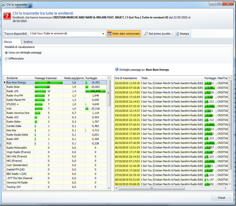Sort by the Titolo column header

pyautogui.click(x=172, y=78)
